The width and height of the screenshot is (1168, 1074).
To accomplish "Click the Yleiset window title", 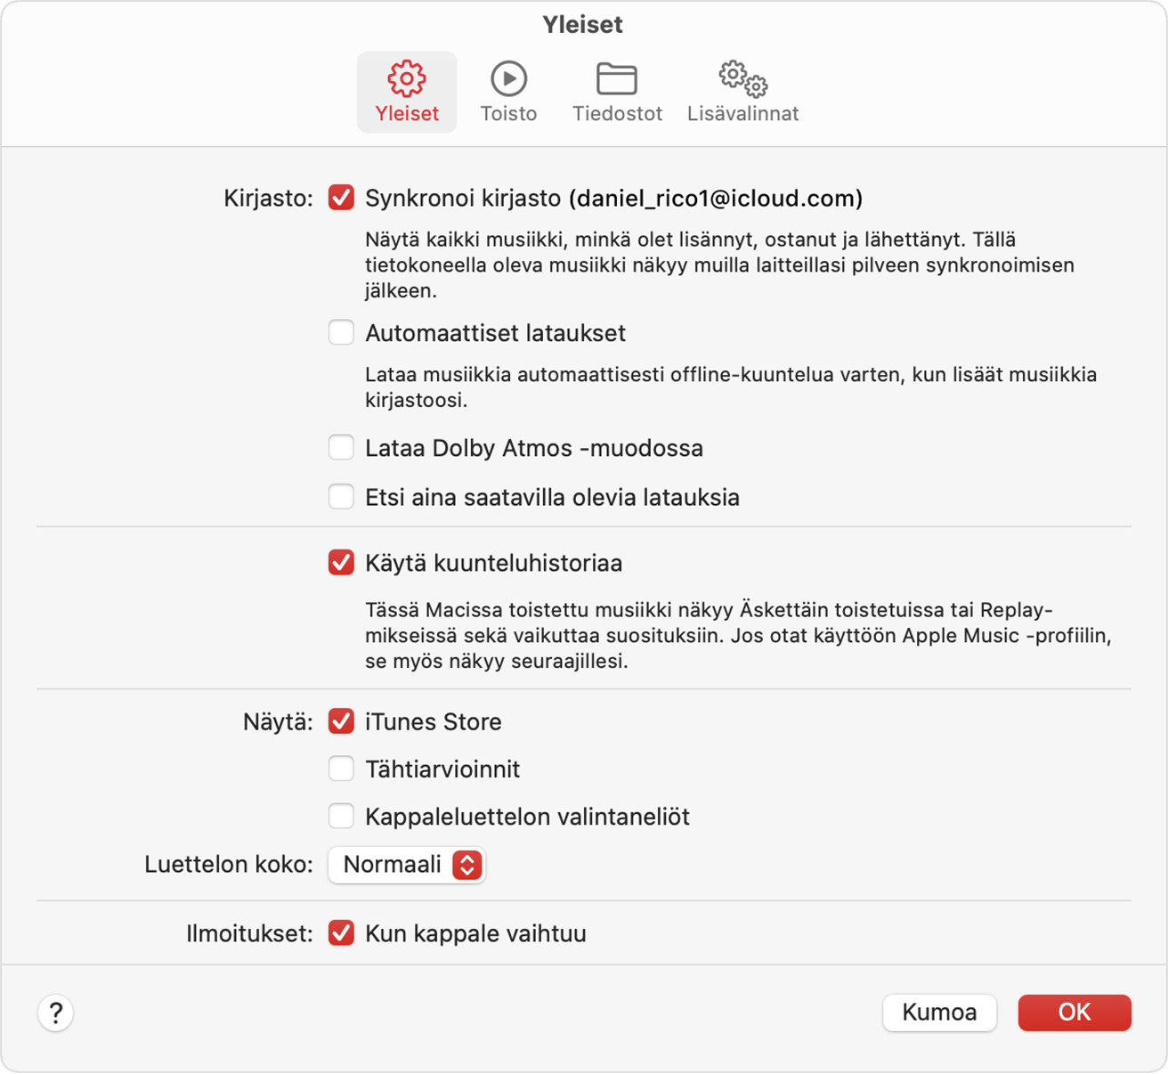I will click(x=583, y=25).
